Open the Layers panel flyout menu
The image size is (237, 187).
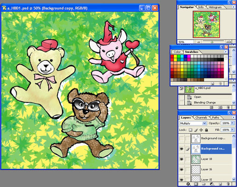tap(233, 117)
